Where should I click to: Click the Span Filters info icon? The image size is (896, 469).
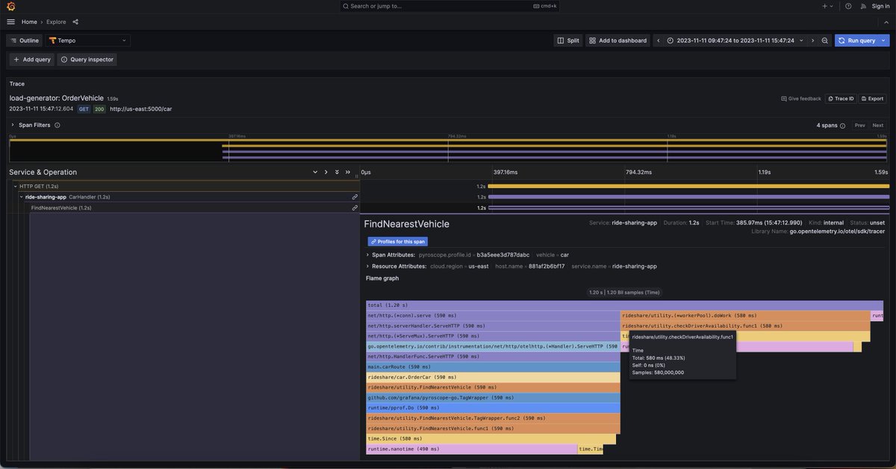pyautogui.click(x=57, y=125)
